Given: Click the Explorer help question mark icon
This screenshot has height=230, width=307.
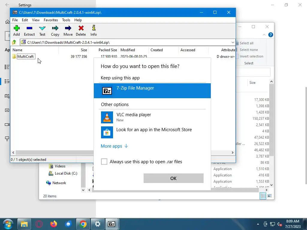Looking at the screenshot, I should click(271, 35).
